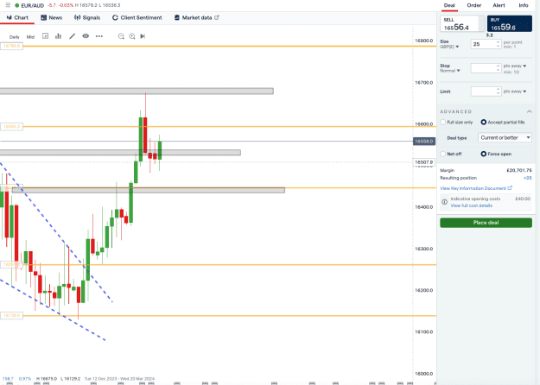This screenshot has width=540, height=385.
Task: Open the Signals tab
Action: (x=87, y=17)
